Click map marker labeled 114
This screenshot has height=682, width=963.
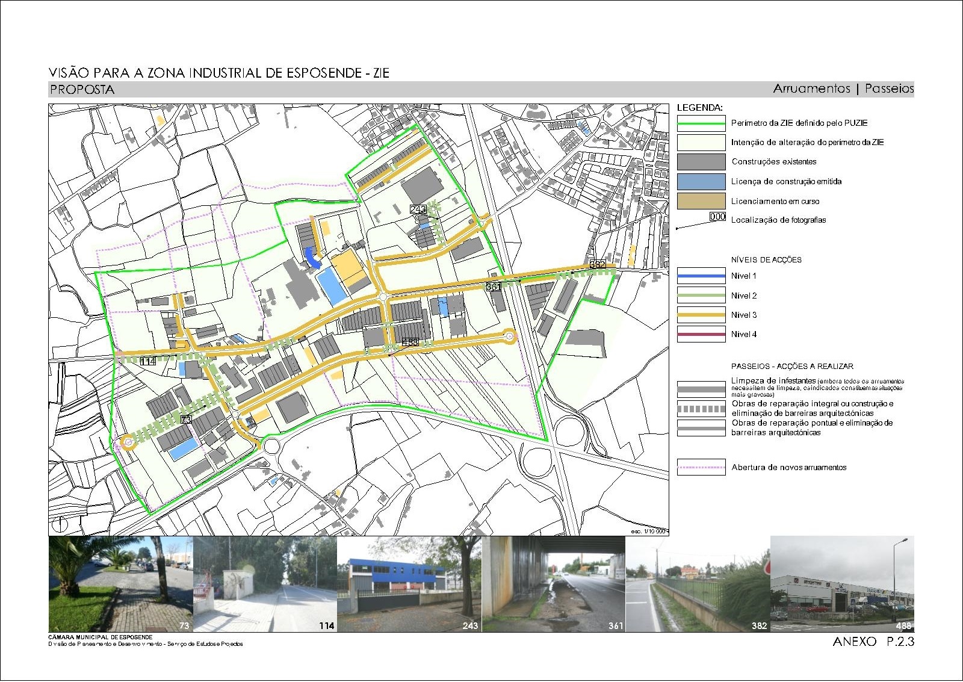pyautogui.click(x=147, y=361)
